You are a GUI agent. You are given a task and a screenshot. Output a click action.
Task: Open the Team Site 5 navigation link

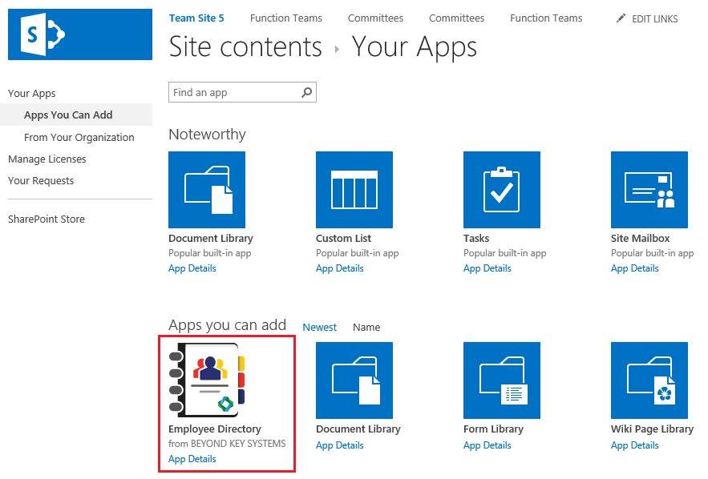[196, 18]
